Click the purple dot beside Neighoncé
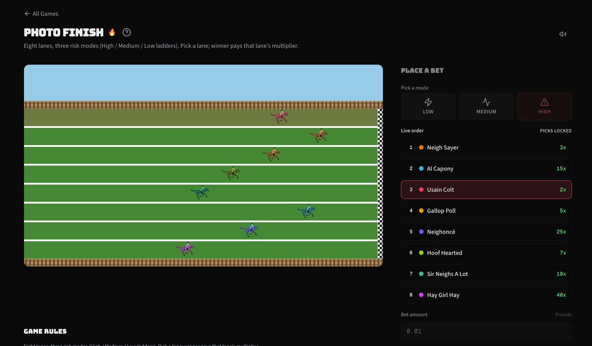Image resolution: width=592 pixels, height=346 pixels. coord(421,232)
